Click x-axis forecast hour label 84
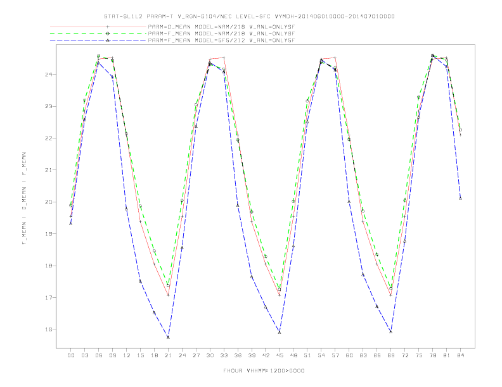The height and width of the screenshot is (387, 502). click(461, 355)
